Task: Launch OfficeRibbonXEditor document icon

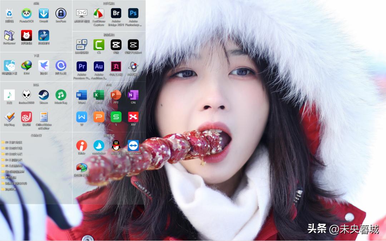Action: click(44, 117)
